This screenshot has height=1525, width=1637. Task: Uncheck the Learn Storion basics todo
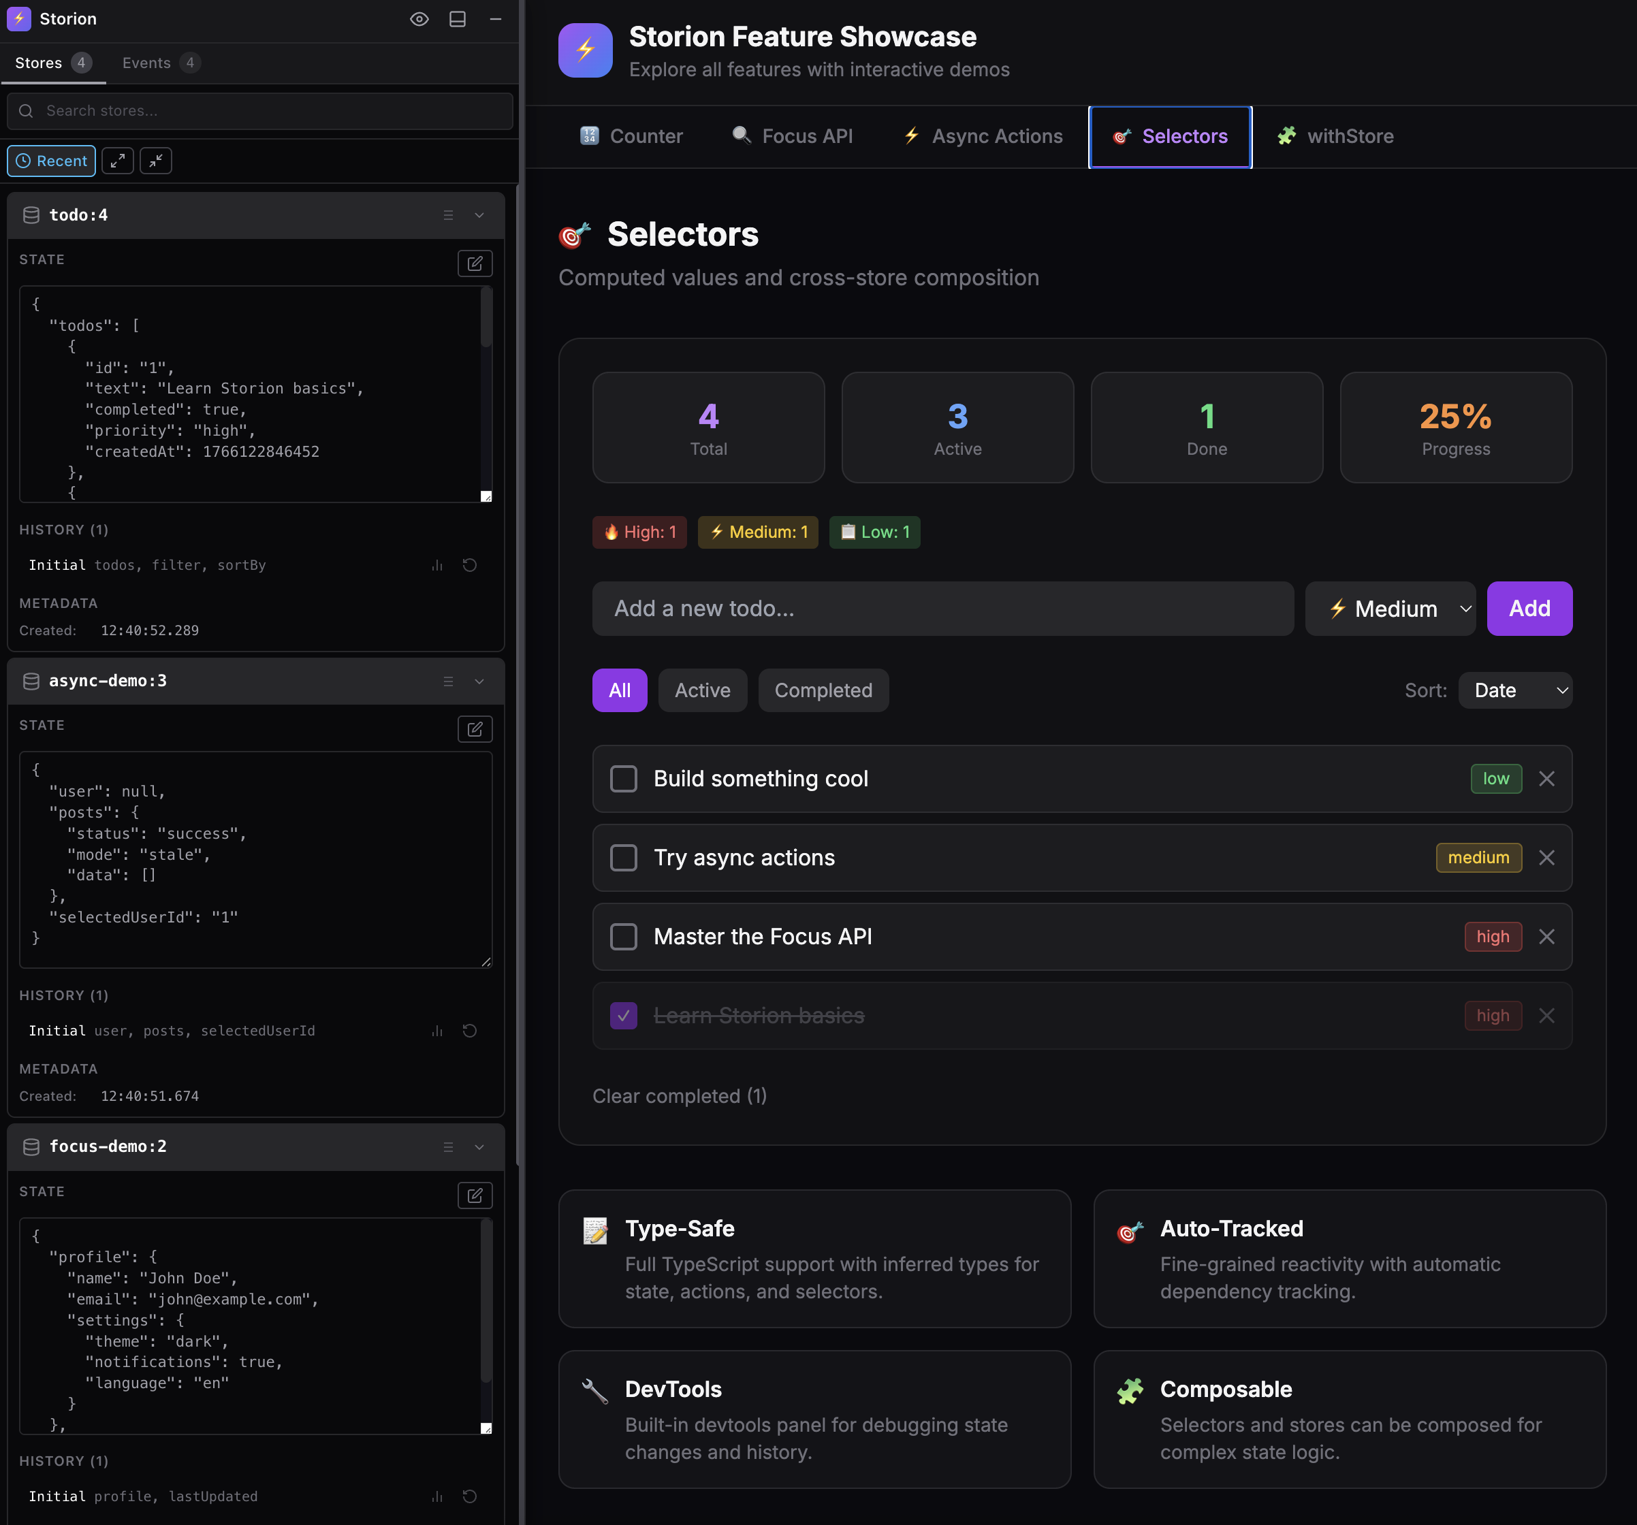pos(623,1016)
